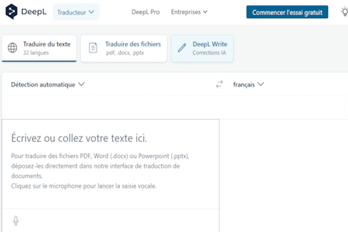The height and width of the screenshot is (232, 348).
Task: Switch to Traduire des fichiers tab
Action: (124, 48)
